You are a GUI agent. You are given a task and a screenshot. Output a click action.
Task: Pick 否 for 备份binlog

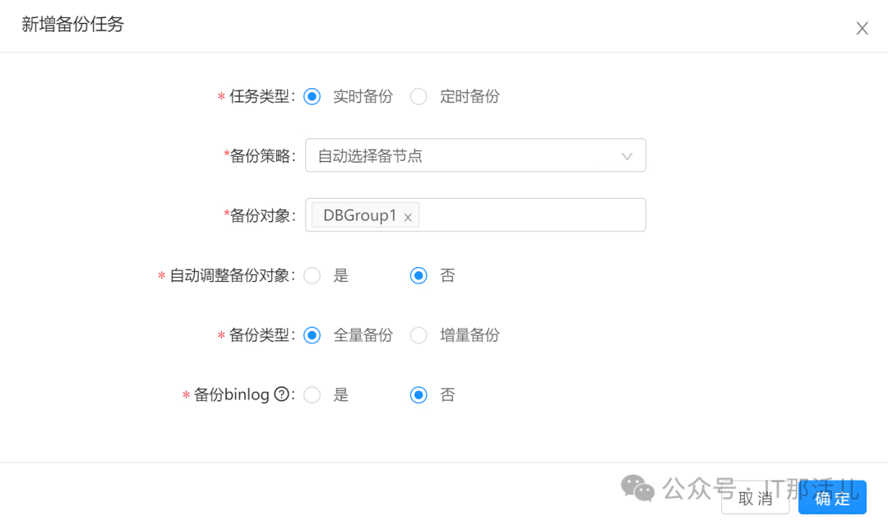419,395
